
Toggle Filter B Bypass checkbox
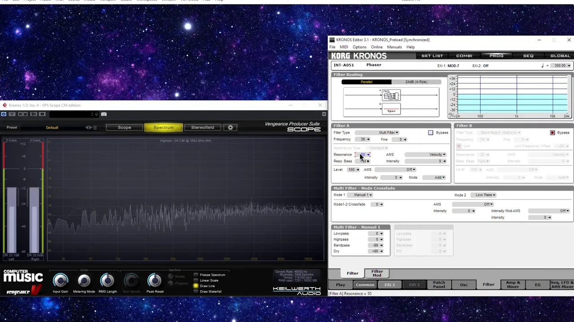click(552, 133)
